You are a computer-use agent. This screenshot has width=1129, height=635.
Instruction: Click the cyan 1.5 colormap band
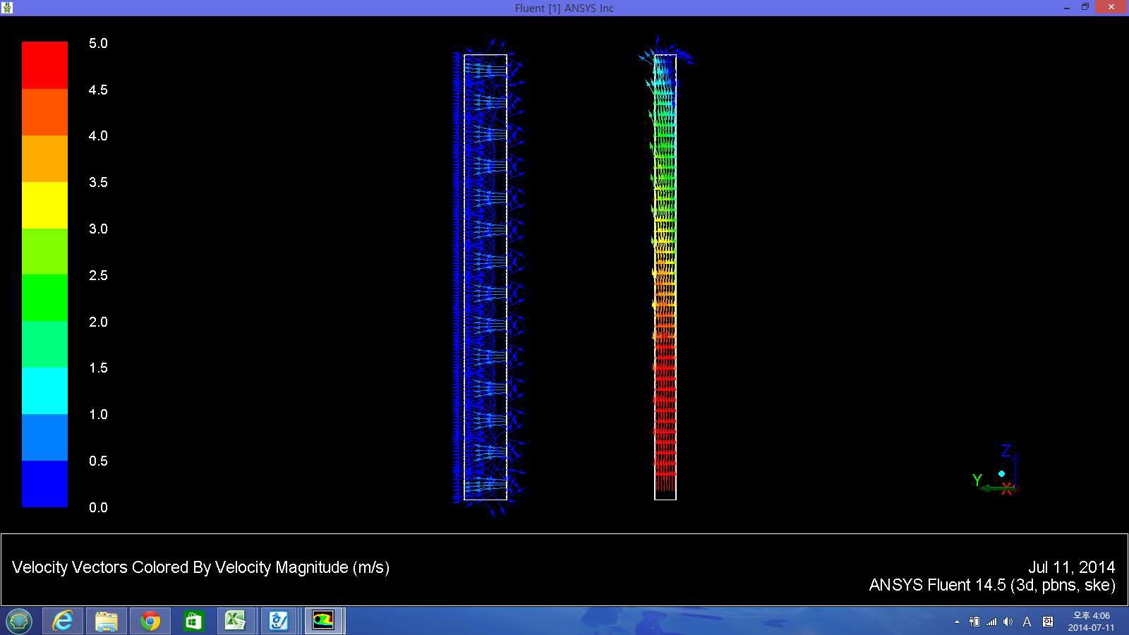[44, 390]
